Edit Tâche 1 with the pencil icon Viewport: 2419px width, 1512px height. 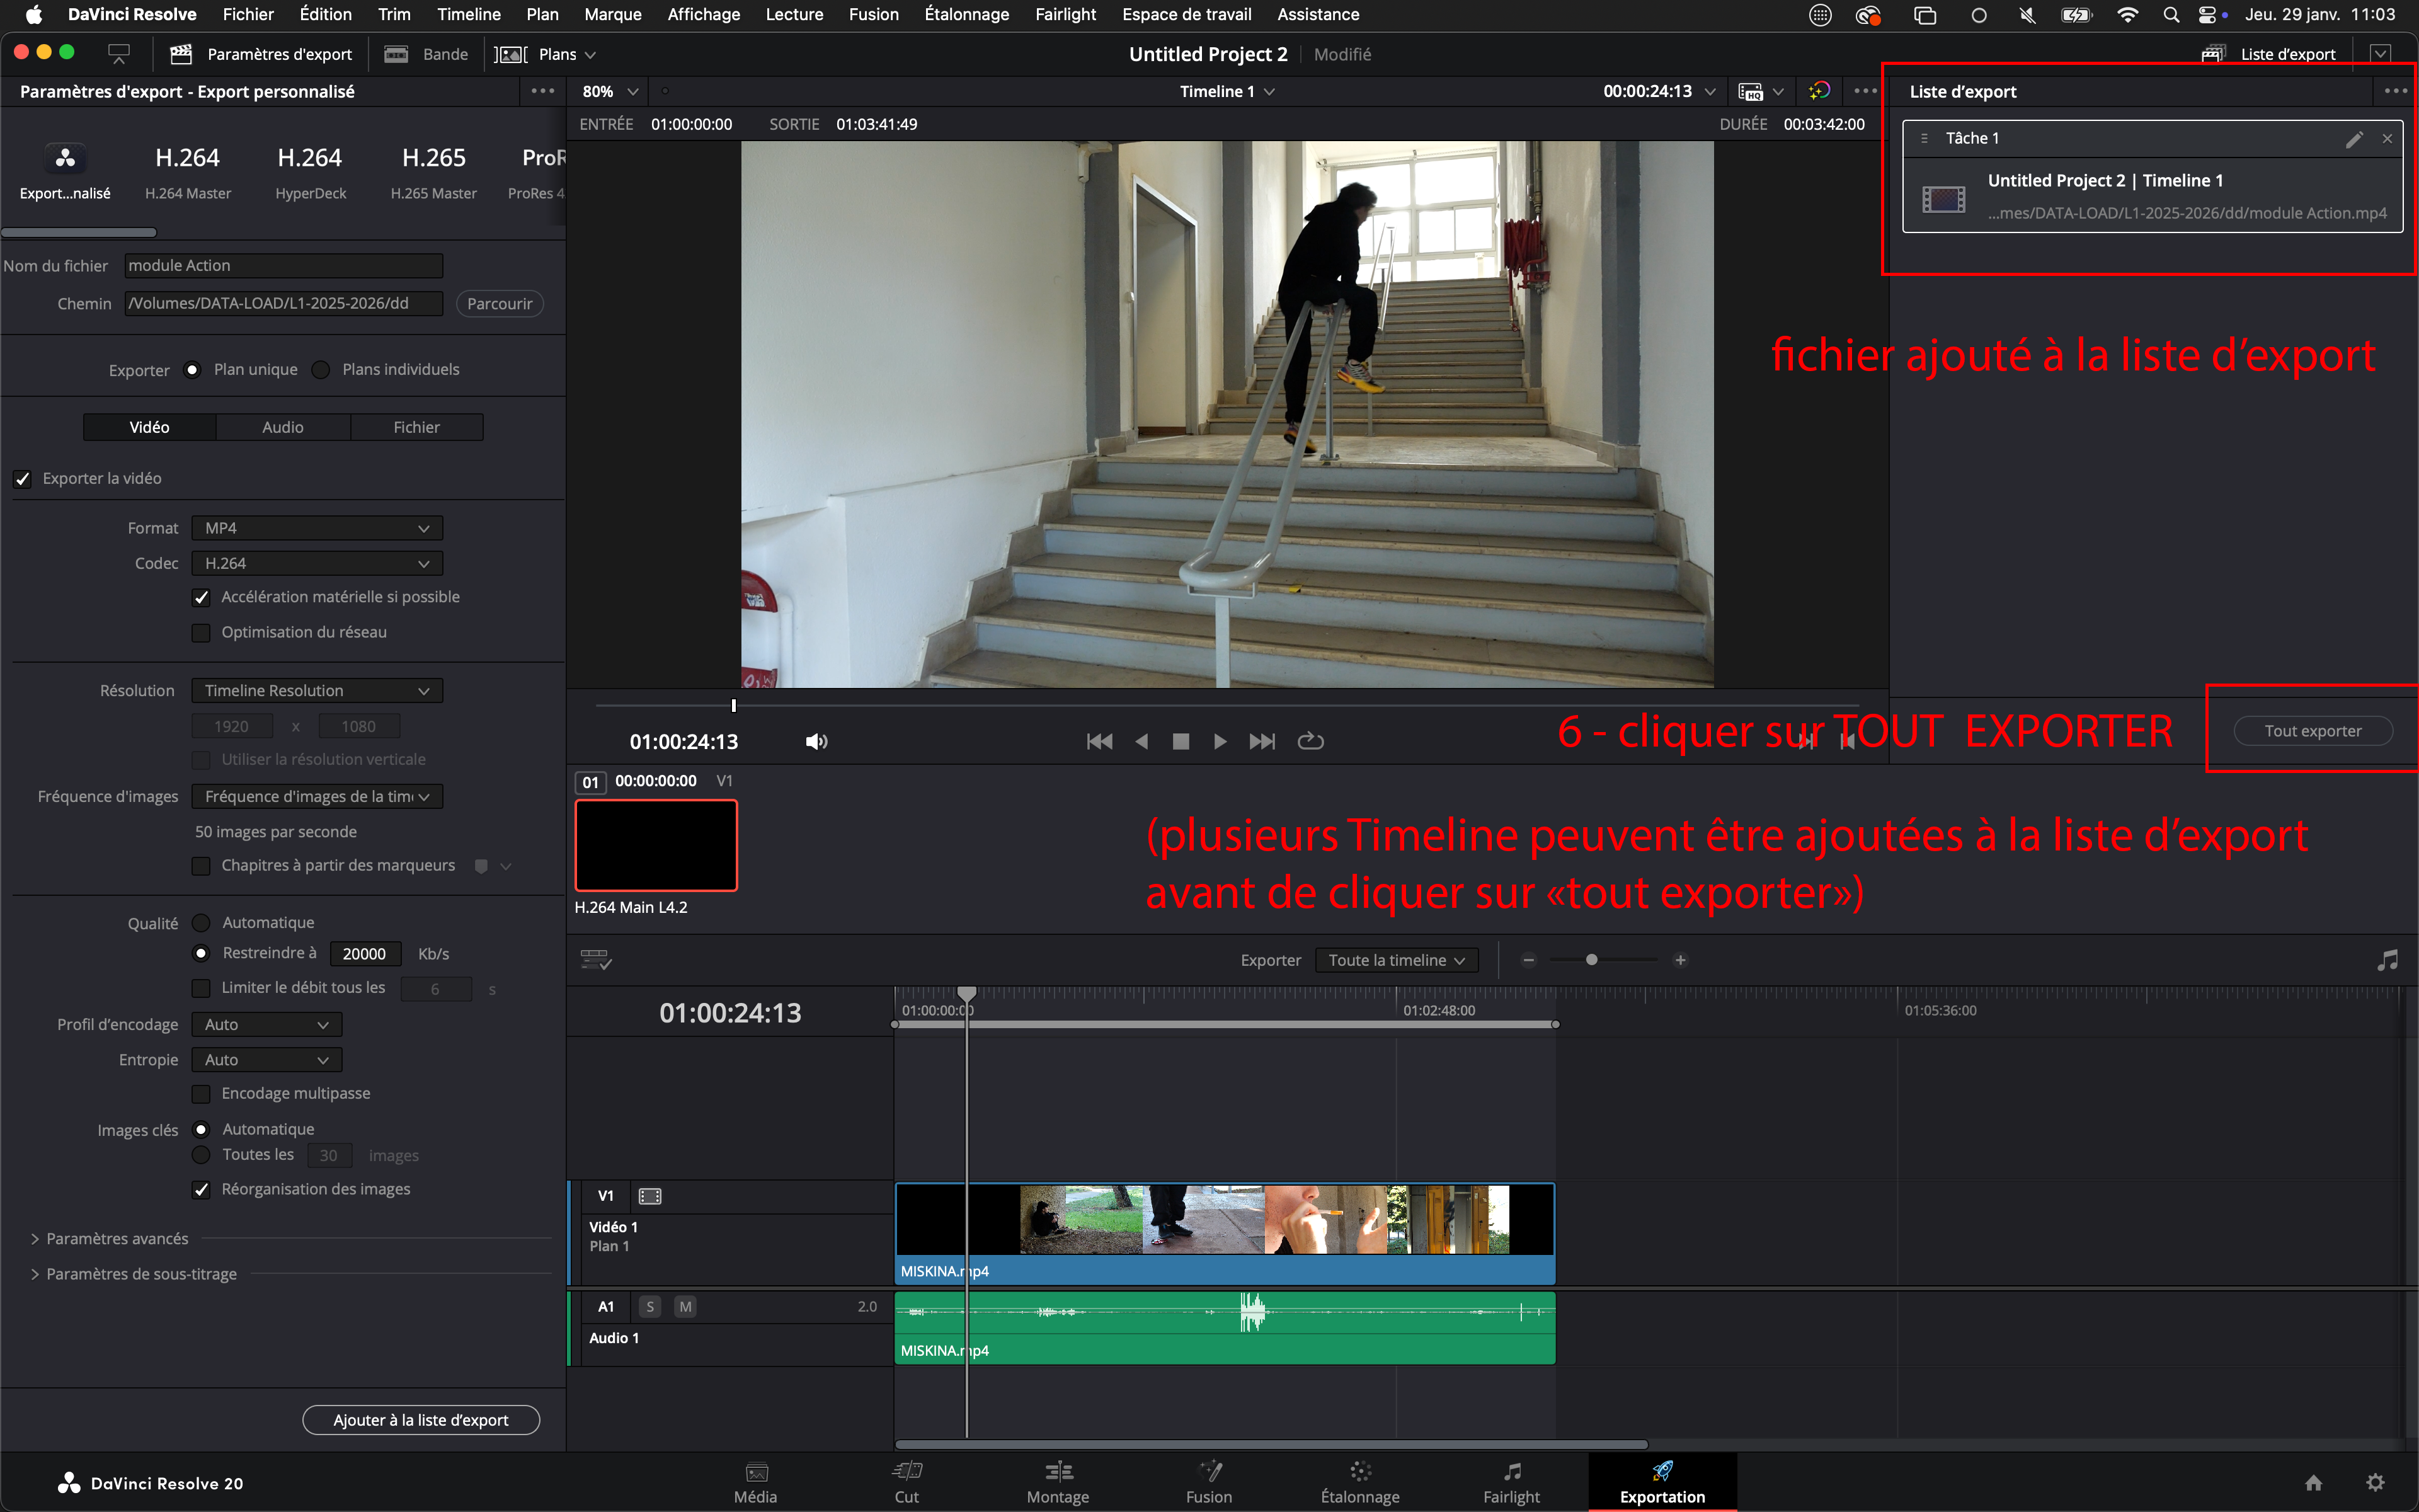[x=2356, y=138]
